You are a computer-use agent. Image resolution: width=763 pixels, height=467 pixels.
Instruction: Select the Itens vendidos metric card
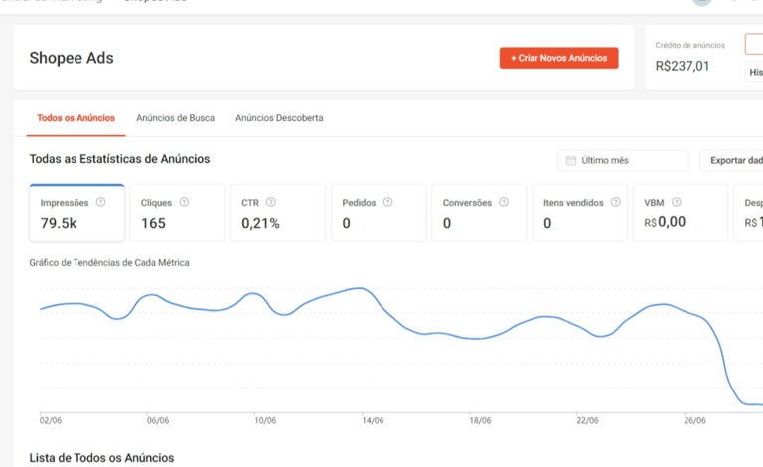click(x=580, y=213)
